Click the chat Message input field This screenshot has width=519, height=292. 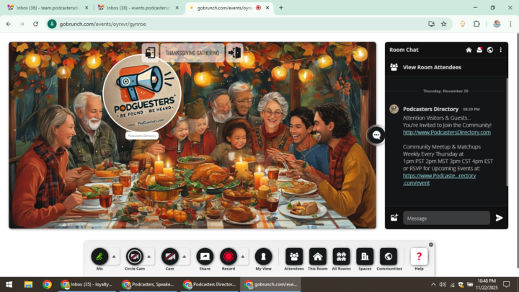click(x=446, y=218)
